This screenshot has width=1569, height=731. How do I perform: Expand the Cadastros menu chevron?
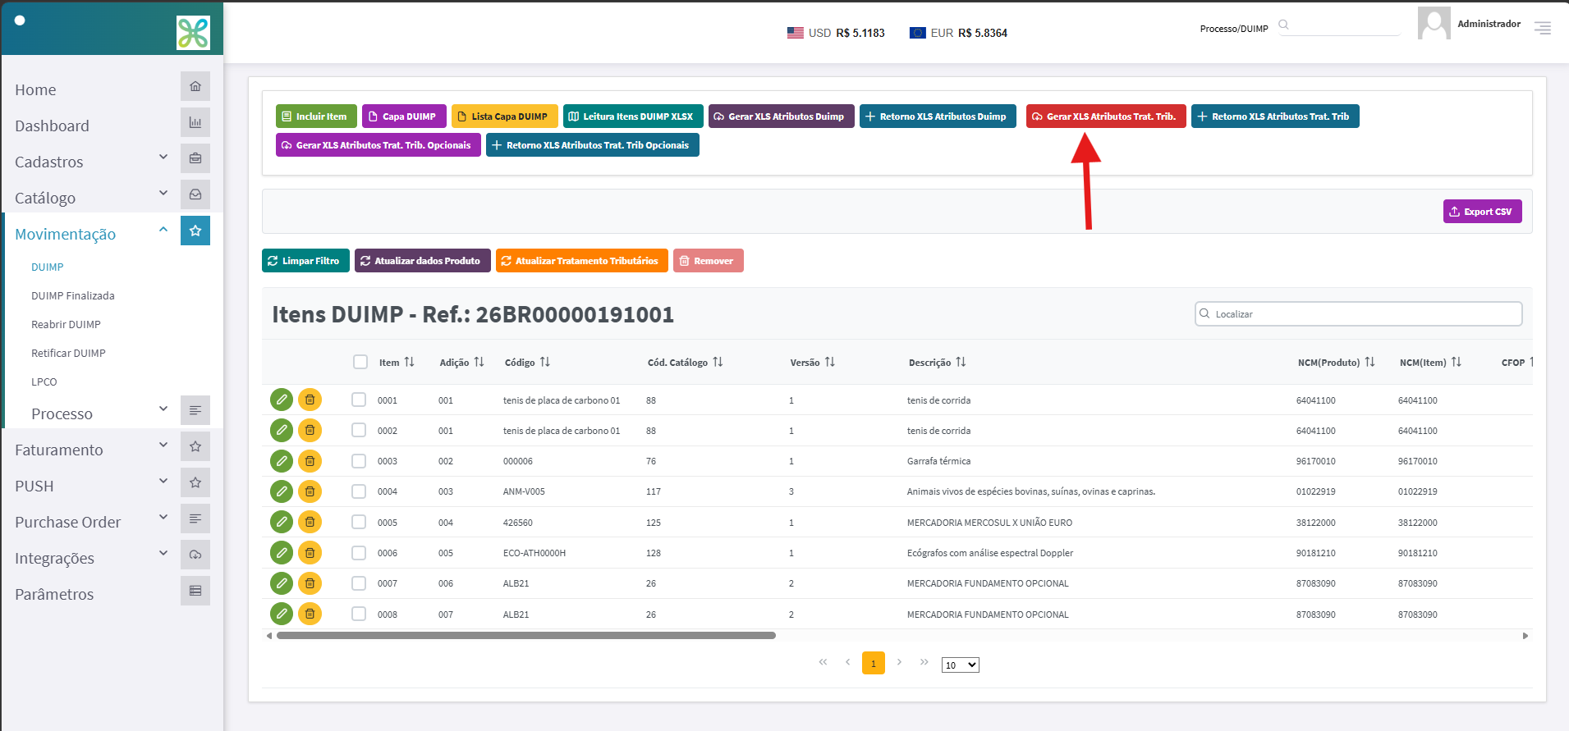[x=163, y=157]
